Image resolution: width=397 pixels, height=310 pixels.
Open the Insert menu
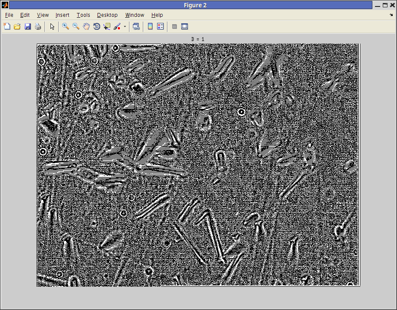pyautogui.click(x=62, y=15)
